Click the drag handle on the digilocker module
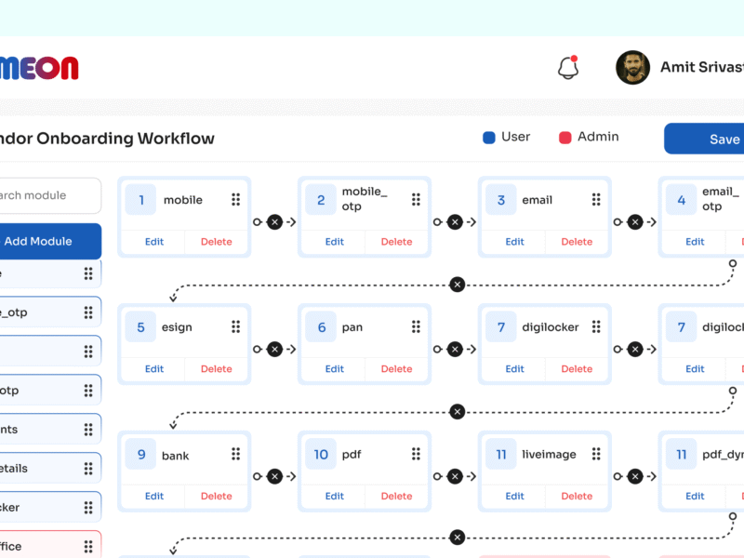Viewport: 744px width, 558px height. 596,326
